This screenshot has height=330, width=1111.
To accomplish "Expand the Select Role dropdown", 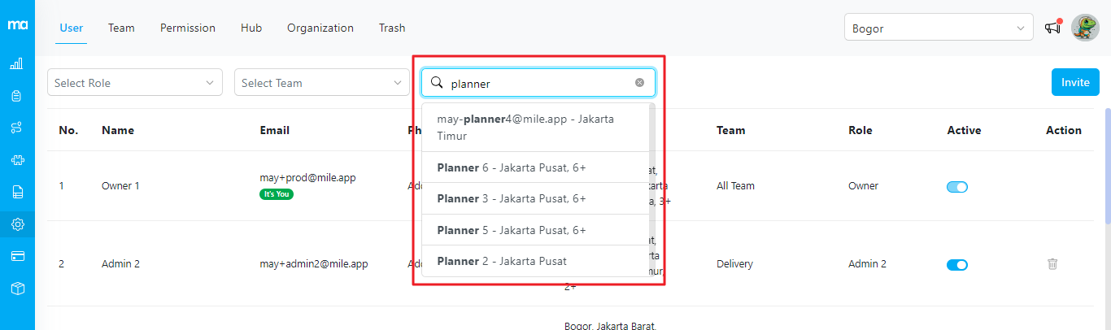I will pyautogui.click(x=134, y=83).
